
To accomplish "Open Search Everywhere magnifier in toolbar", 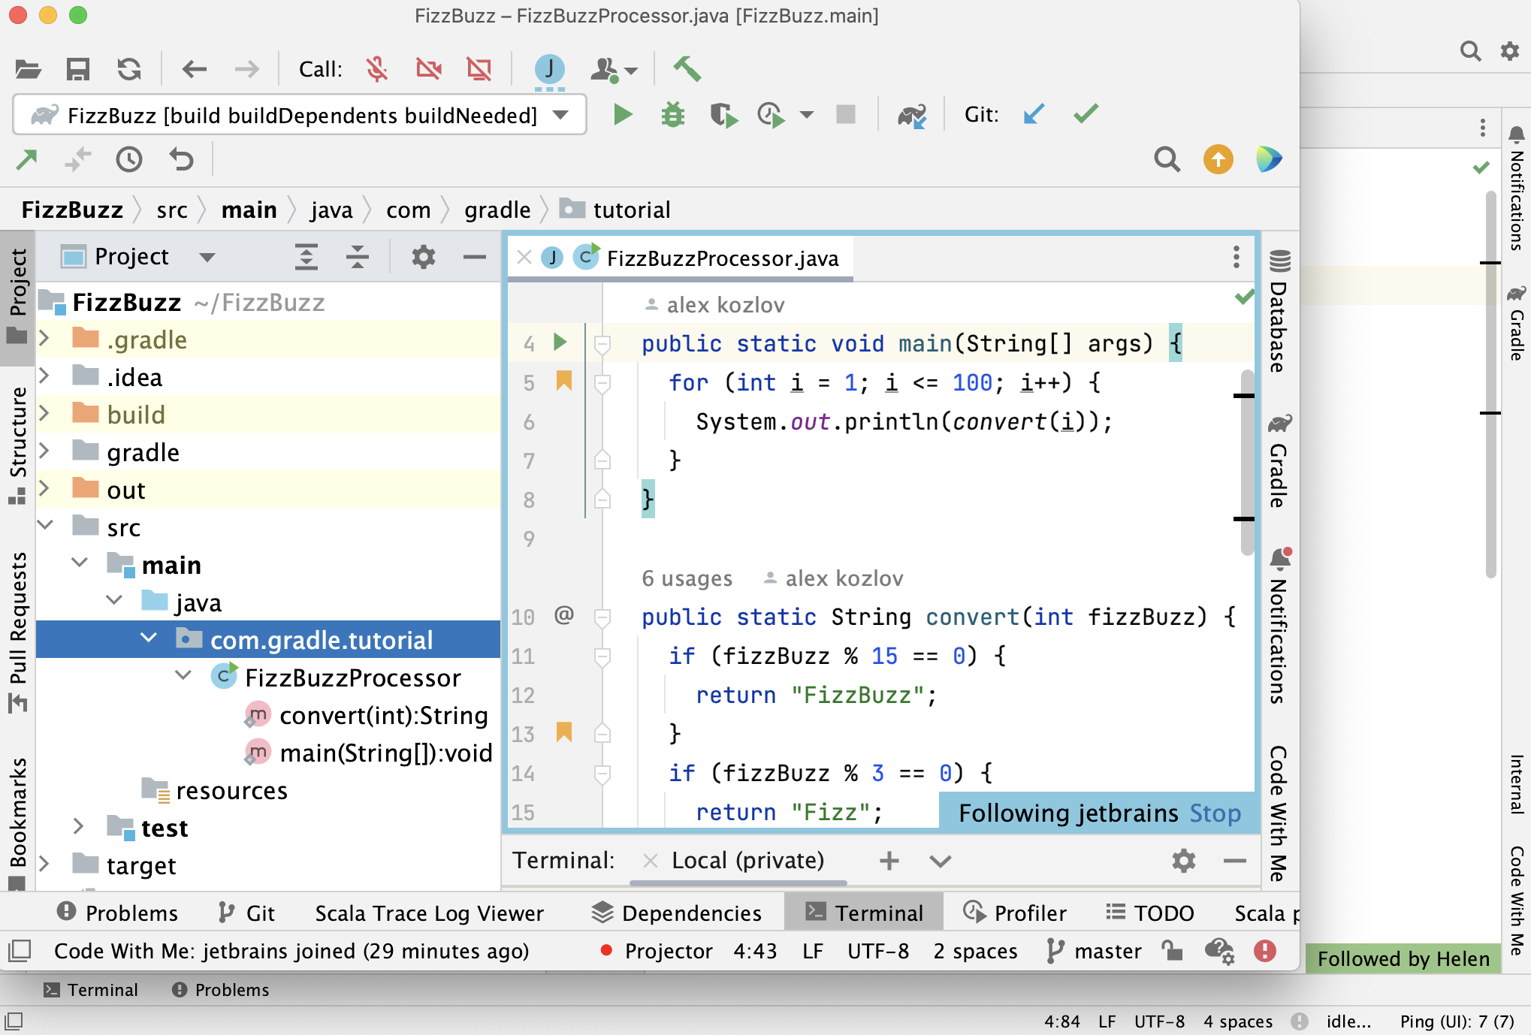I will point(1167,159).
